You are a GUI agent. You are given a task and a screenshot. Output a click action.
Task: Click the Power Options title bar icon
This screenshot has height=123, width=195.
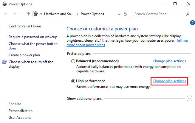coord(4,4)
